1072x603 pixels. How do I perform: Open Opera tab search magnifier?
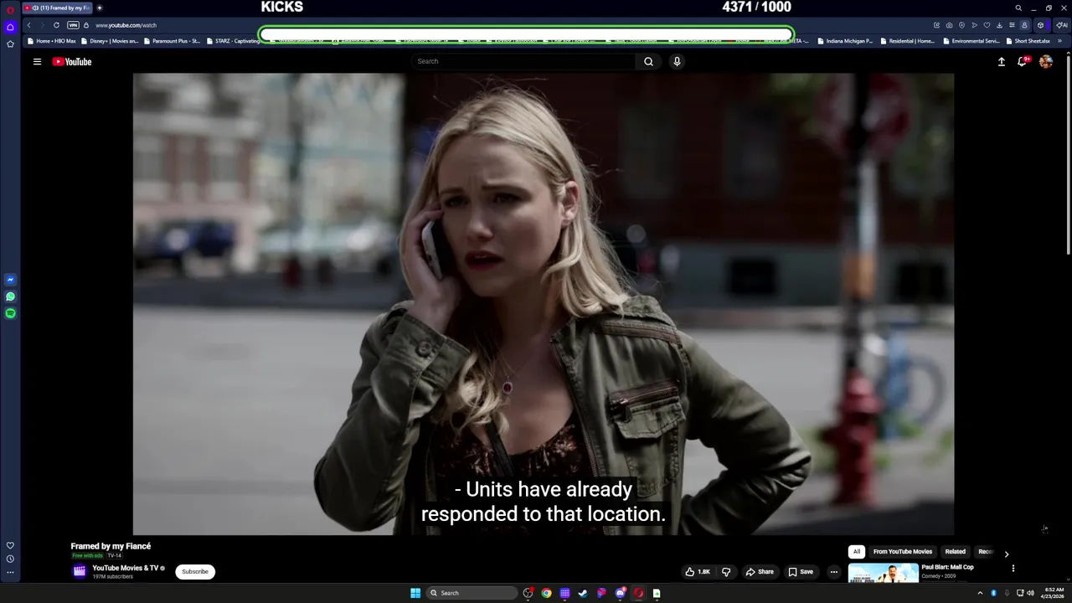pyautogui.click(x=1018, y=8)
